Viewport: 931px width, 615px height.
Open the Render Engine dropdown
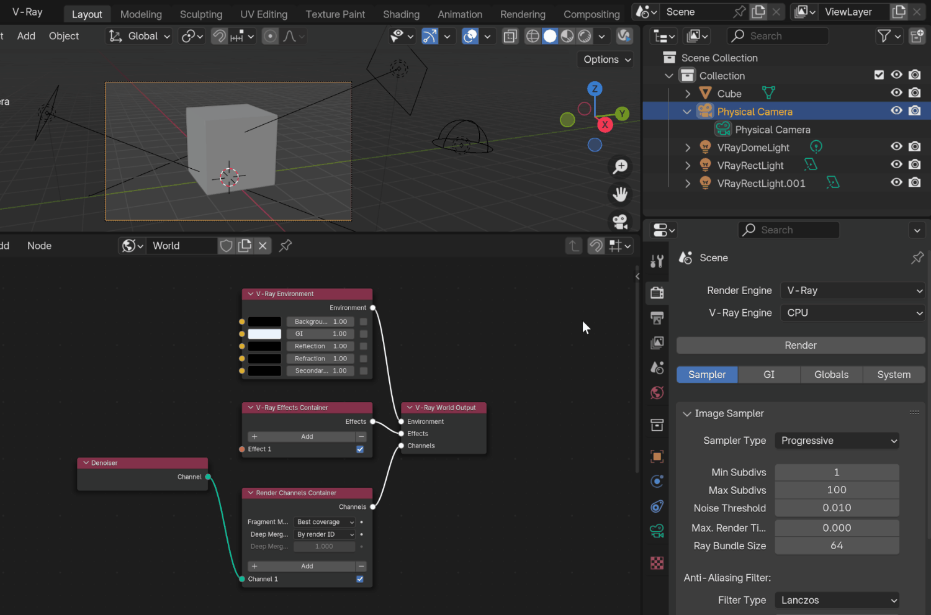click(853, 290)
